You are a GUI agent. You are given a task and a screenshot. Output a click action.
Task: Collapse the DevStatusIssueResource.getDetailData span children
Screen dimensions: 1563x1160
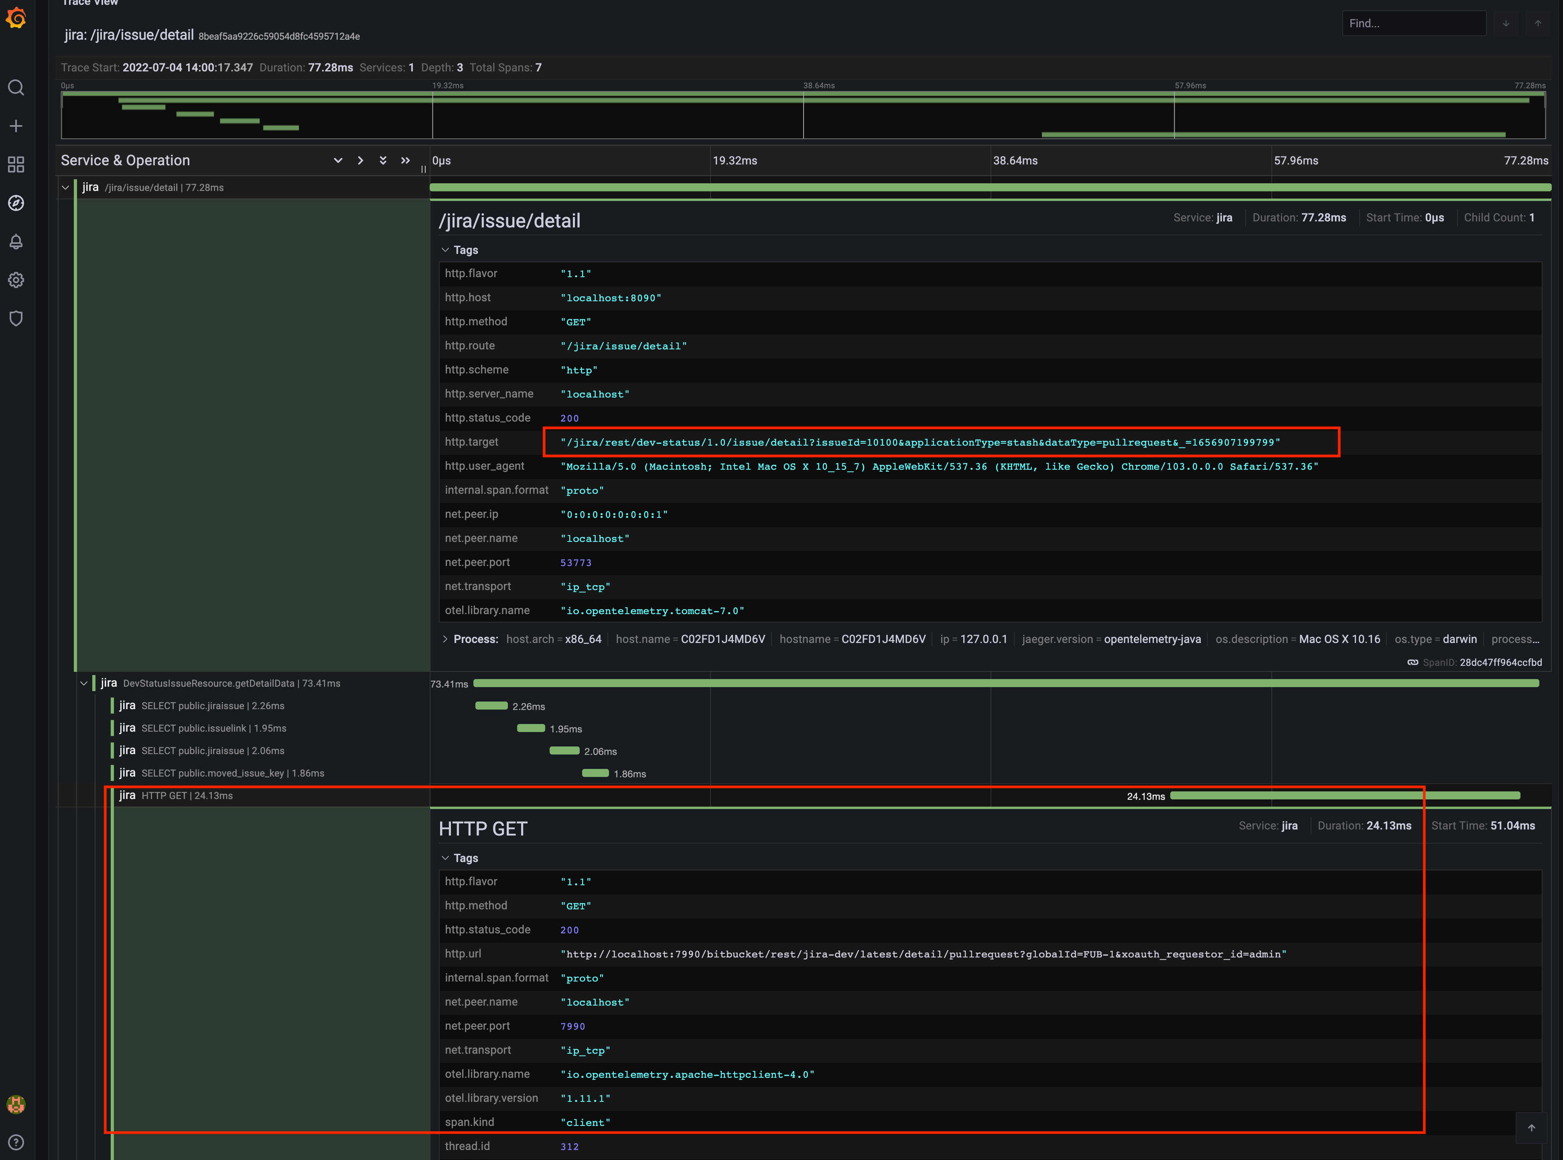click(x=83, y=683)
